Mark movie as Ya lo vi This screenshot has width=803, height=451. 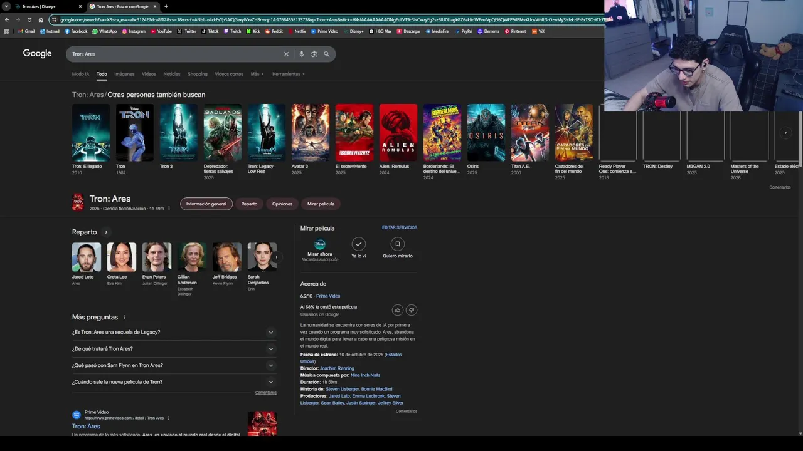pos(359,244)
